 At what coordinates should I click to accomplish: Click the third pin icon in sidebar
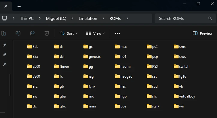[x=5, y=64]
